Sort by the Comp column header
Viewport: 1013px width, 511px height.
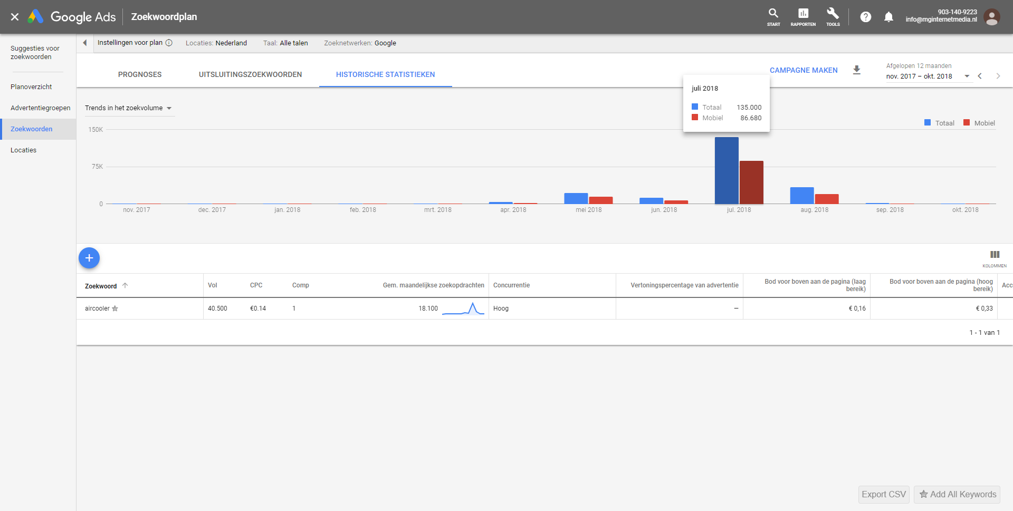[301, 285]
